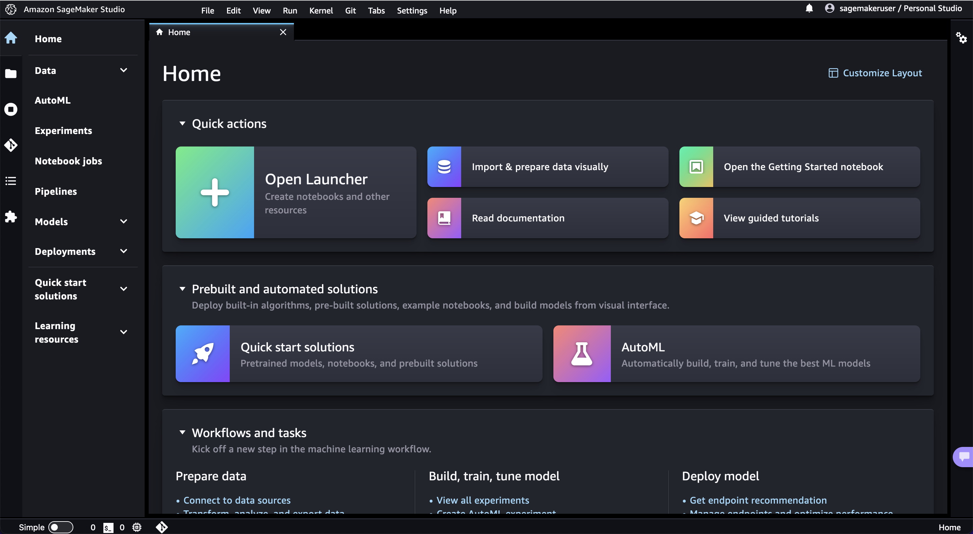Viewport: 973px width, 534px height.
Task: Toggle the Simple interface switch
Action: (x=60, y=527)
